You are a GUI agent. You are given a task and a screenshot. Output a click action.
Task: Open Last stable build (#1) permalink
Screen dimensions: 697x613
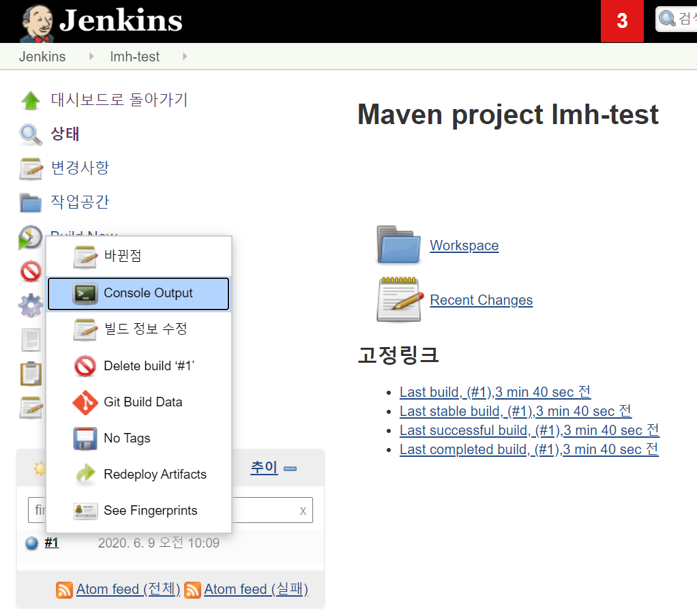click(x=515, y=411)
